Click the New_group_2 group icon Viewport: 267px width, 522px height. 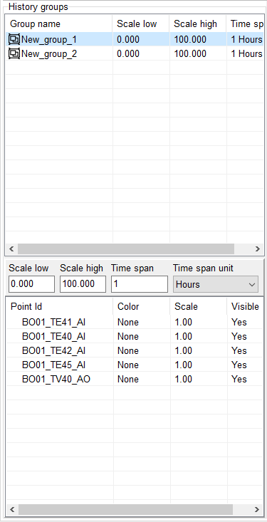coord(14,53)
